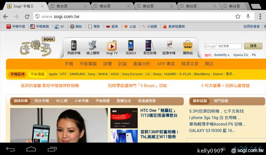
Task: Open the 首款13MP前置相機 article headline
Action: click(x=160, y=134)
